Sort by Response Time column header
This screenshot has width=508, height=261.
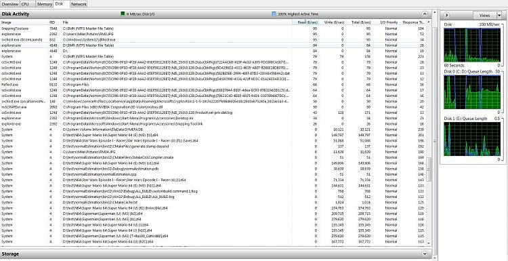pos(412,22)
